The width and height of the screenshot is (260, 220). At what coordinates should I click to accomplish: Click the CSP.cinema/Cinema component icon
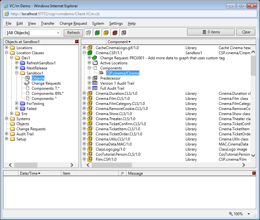click(x=101, y=73)
